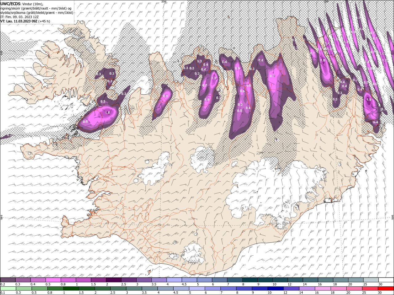
Task: Select the "25" label in the lower legend row
Action: (364, 293)
